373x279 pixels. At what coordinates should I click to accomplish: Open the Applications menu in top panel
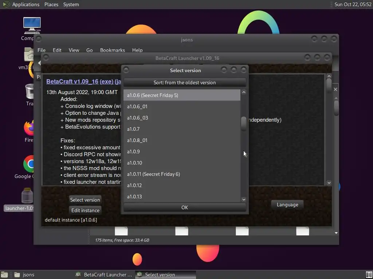pyautogui.click(x=26, y=4)
